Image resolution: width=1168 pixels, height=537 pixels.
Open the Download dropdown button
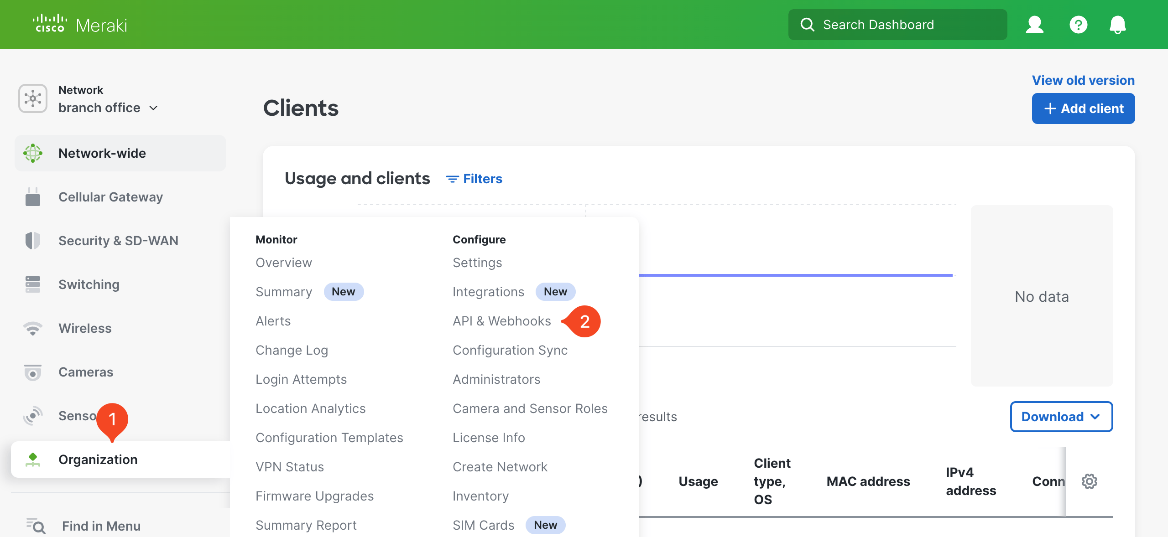click(1061, 417)
